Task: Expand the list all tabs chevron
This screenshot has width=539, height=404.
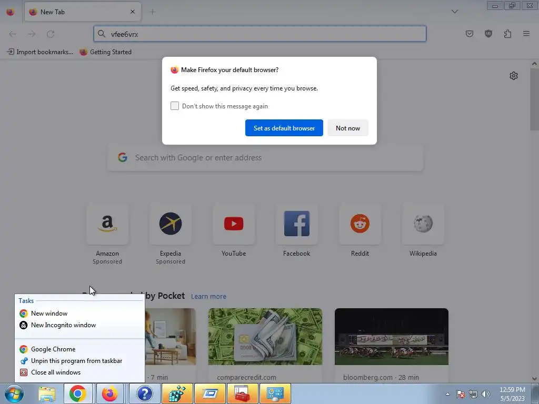Action: point(454,12)
